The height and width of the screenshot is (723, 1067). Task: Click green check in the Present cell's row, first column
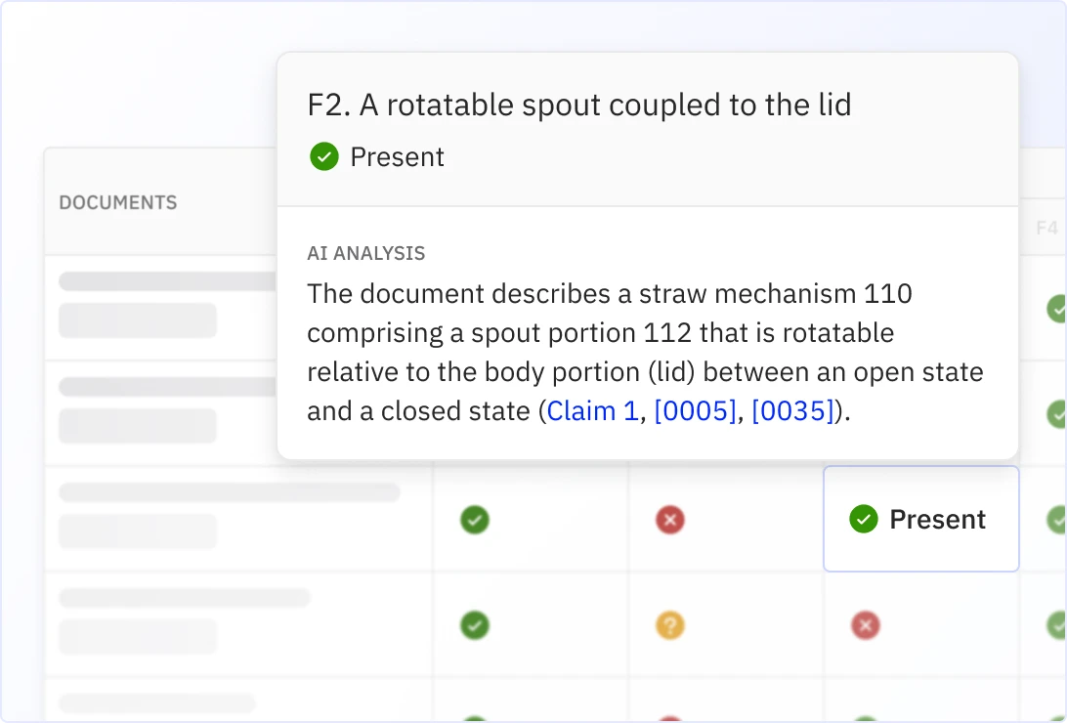point(475,520)
